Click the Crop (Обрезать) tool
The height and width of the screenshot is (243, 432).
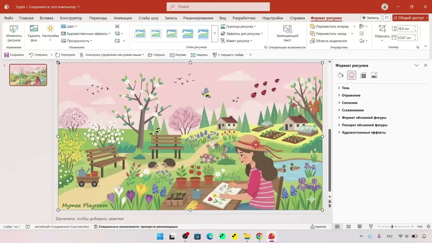[x=382, y=32]
